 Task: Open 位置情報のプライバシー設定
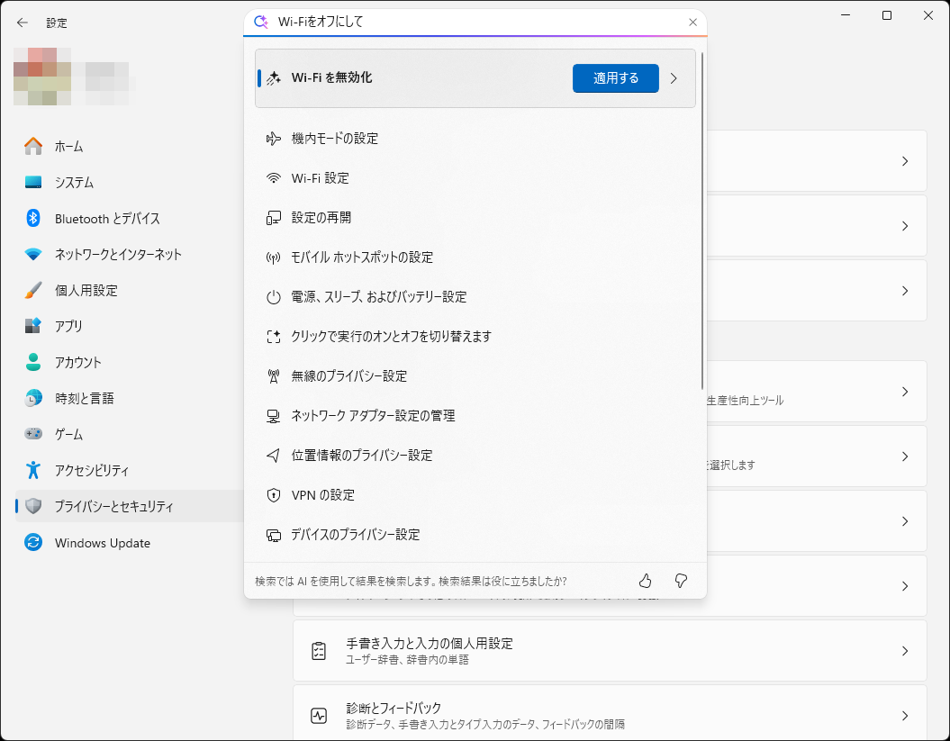coord(364,455)
